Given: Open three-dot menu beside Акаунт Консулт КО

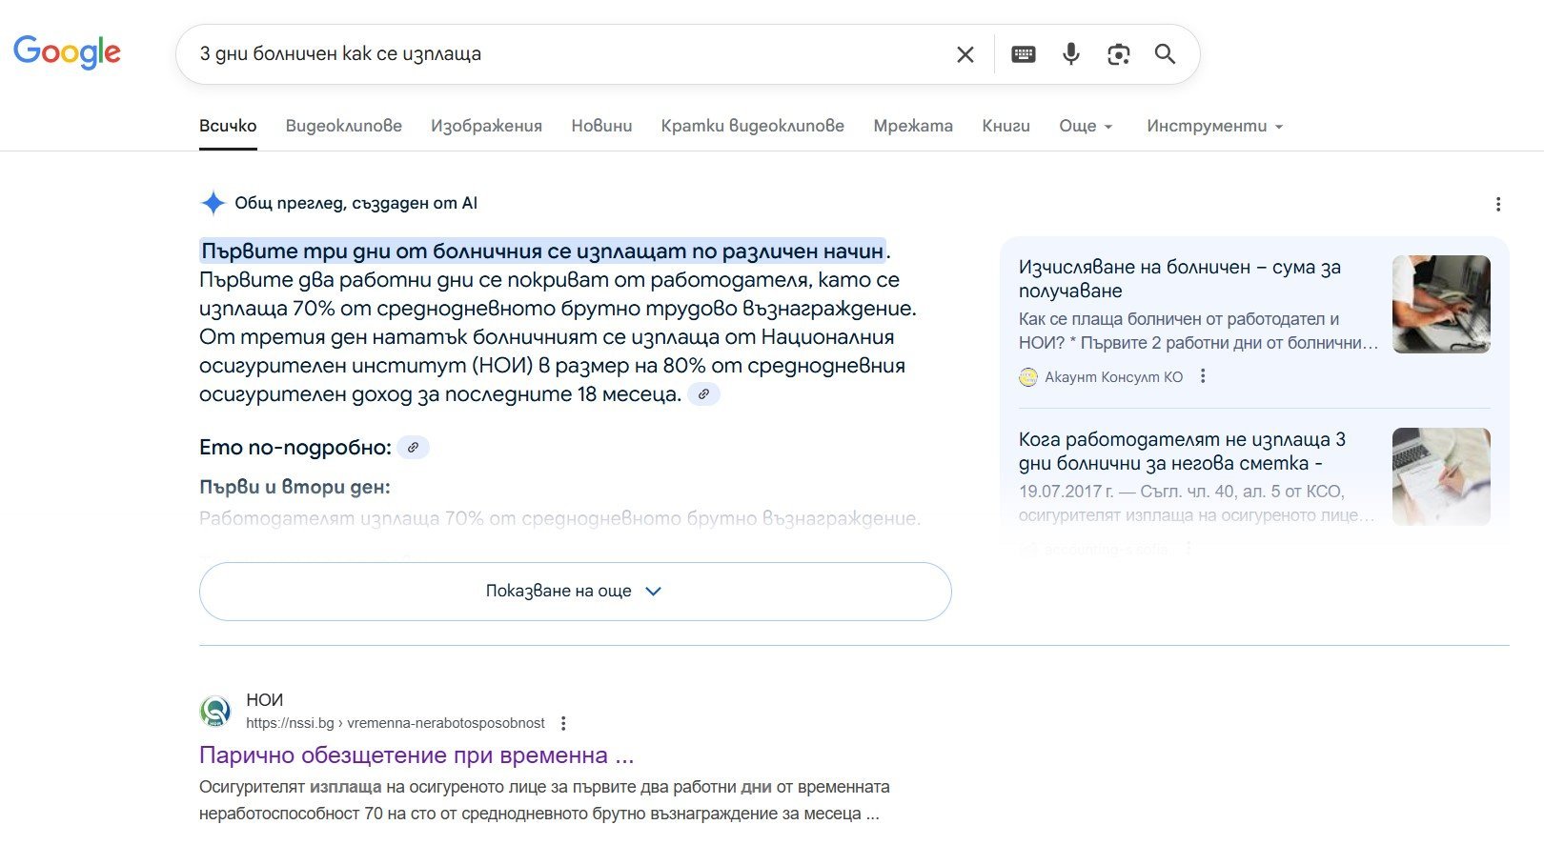Looking at the screenshot, I should pyautogui.click(x=1203, y=376).
